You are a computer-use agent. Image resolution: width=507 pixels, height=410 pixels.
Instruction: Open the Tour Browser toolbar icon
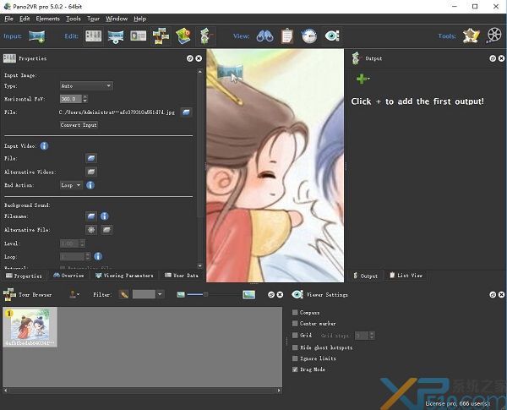pyautogui.click(x=161, y=36)
